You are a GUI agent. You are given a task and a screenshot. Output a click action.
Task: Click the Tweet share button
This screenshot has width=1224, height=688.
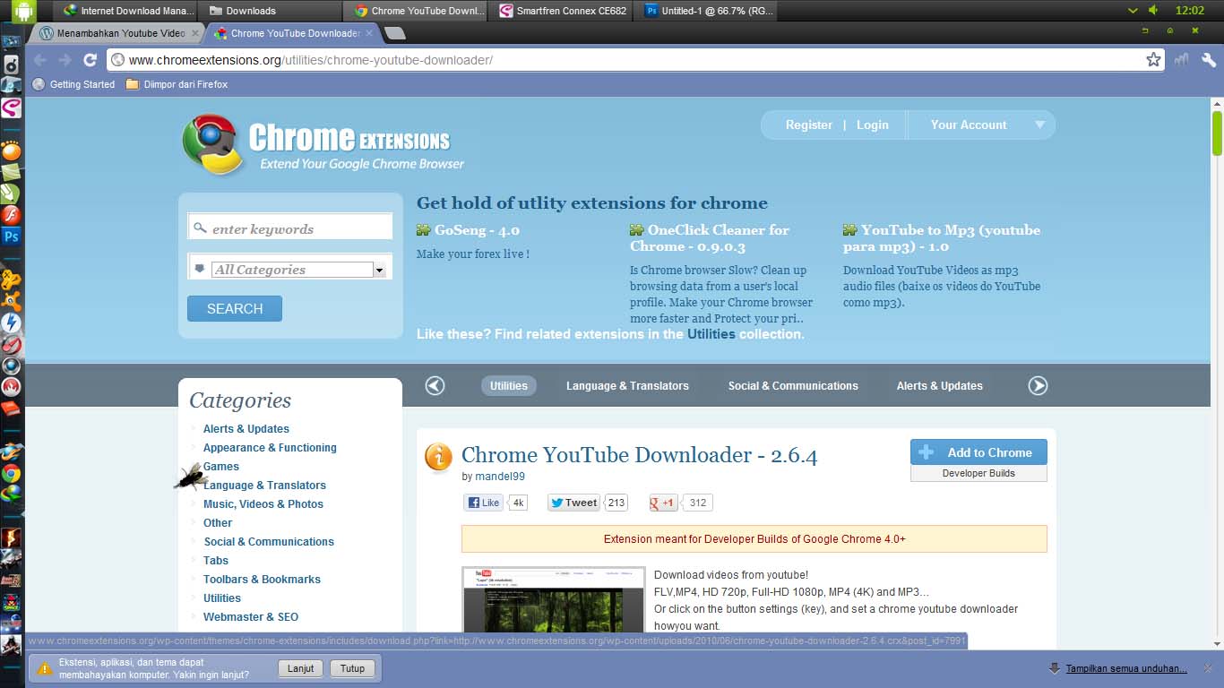(x=573, y=503)
